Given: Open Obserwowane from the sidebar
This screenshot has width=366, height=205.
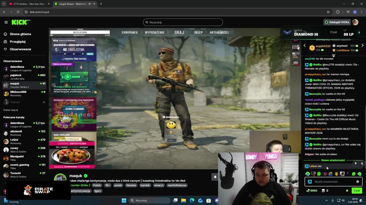Looking at the screenshot, I should click(20, 49).
